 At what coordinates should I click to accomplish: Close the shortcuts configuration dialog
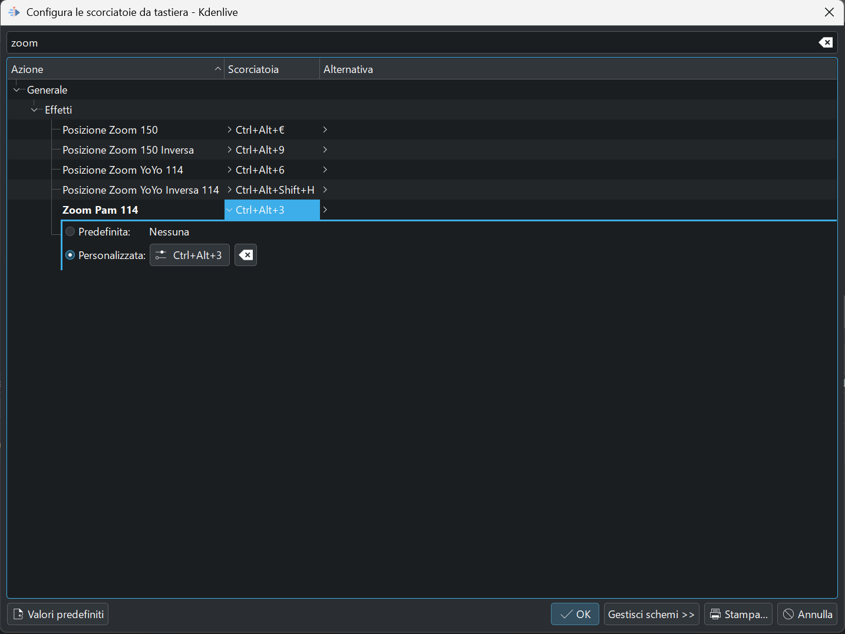[x=829, y=12]
